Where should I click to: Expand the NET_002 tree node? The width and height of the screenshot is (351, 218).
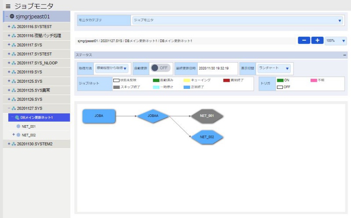click(x=14, y=134)
